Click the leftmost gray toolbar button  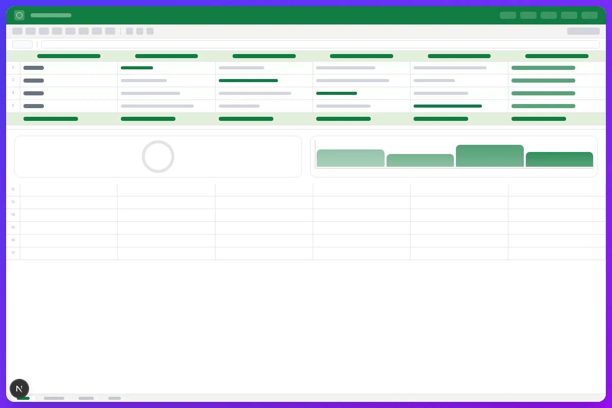coord(17,31)
